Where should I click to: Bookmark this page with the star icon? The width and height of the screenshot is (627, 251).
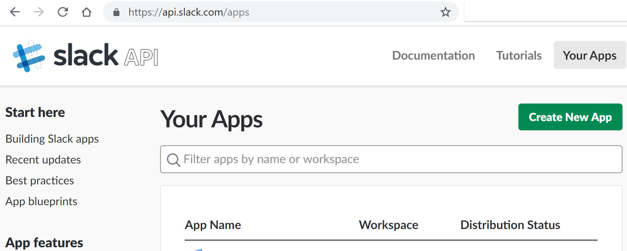pyautogui.click(x=445, y=12)
